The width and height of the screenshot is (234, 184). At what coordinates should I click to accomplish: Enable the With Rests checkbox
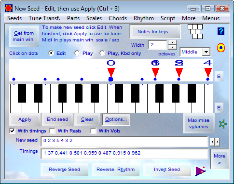point(52,131)
